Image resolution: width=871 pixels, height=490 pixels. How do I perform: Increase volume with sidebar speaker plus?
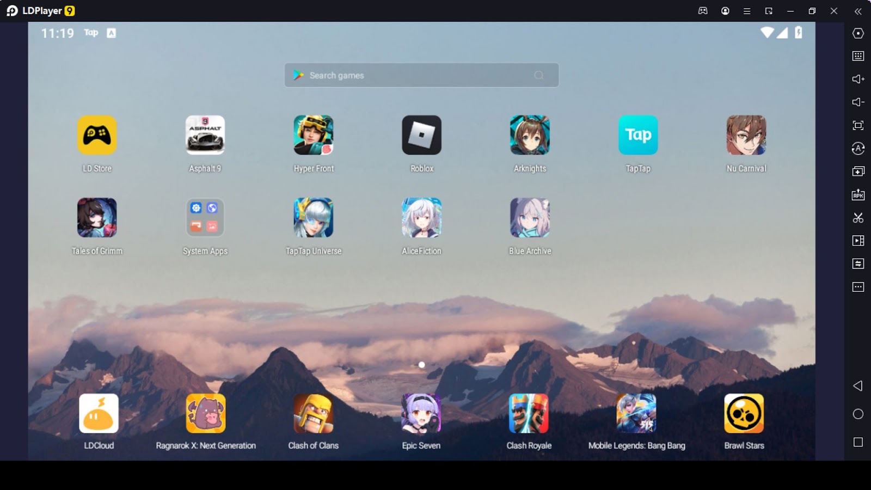(858, 79)
